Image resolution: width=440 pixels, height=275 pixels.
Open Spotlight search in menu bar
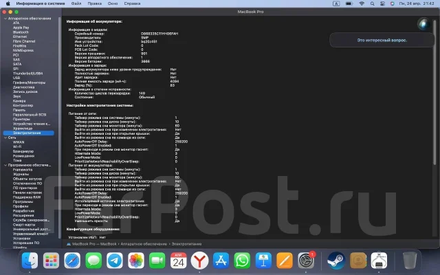372,3
